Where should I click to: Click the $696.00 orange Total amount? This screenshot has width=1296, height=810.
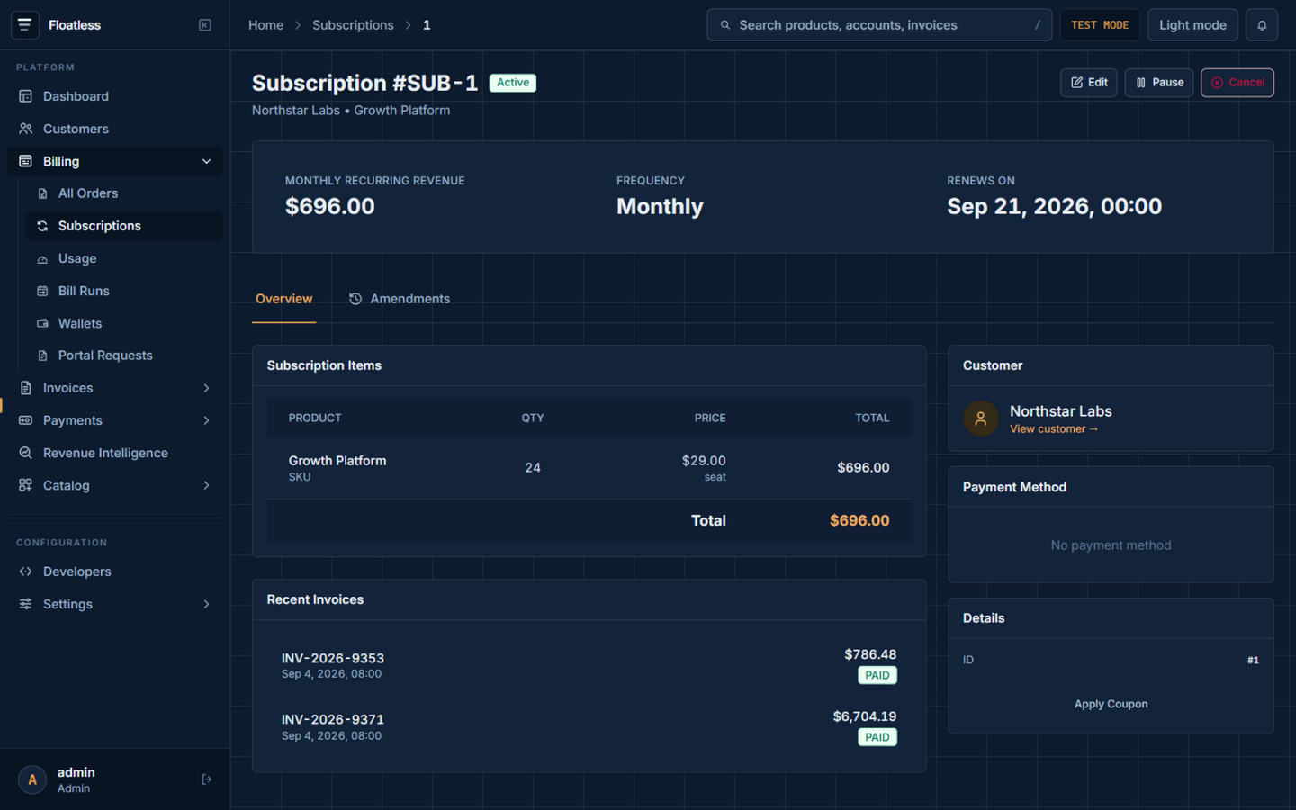point(859,520)
